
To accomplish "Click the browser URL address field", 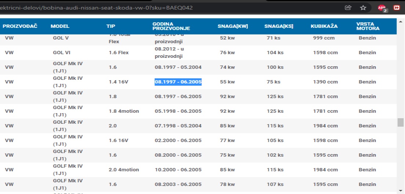I will point(147,8).
